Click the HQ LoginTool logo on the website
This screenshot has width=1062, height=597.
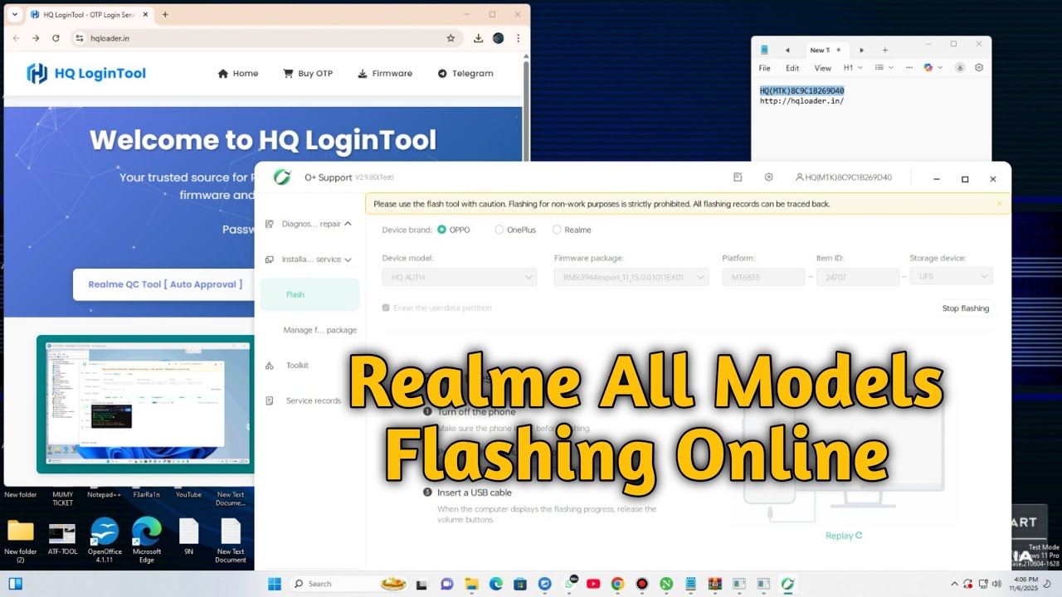(86, 74)
